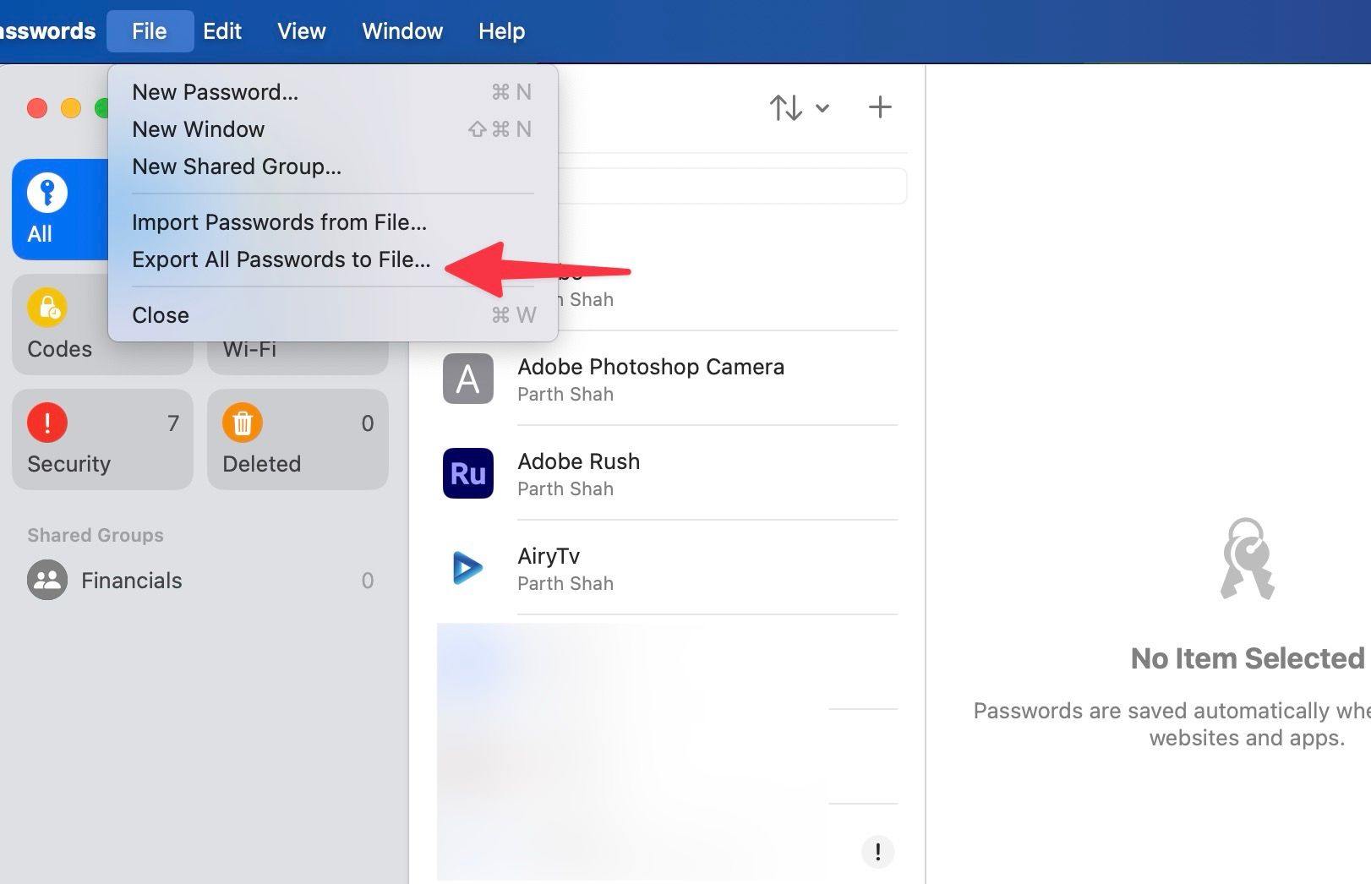Image resolution: width=1371 pixels, height=884 pixels.
Task: Choose New Window menu item
Action: point(333,129)
